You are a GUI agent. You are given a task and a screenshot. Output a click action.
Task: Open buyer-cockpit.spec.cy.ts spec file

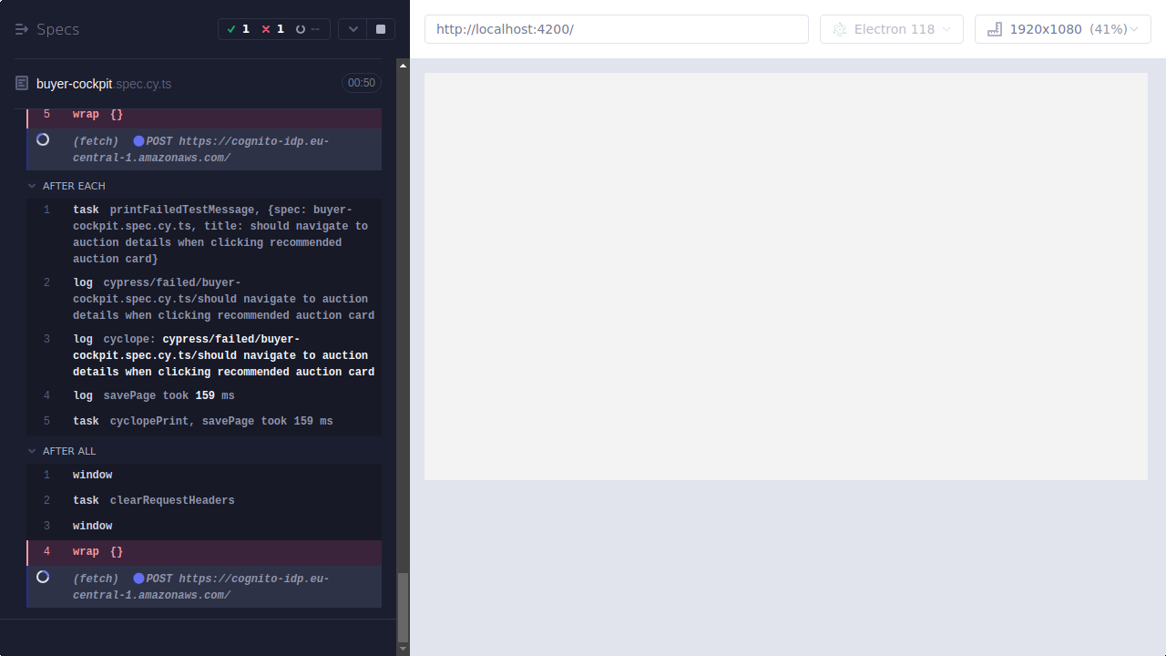pos(104,84)
